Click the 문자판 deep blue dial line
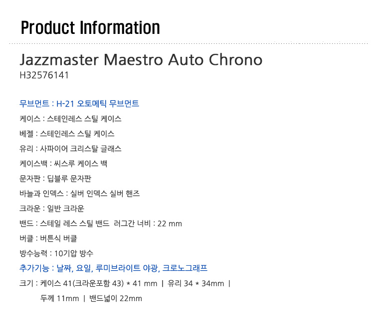Viewport: 379px width, 335px height. tap(55, 178)
